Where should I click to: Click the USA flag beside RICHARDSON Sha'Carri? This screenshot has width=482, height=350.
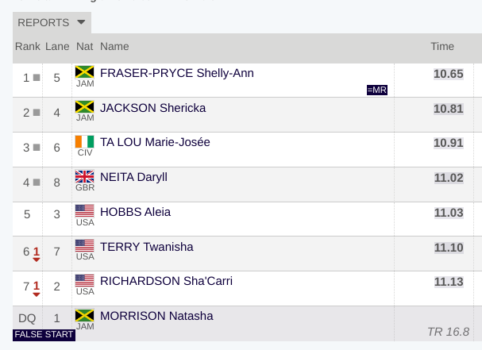click(84, 280)
